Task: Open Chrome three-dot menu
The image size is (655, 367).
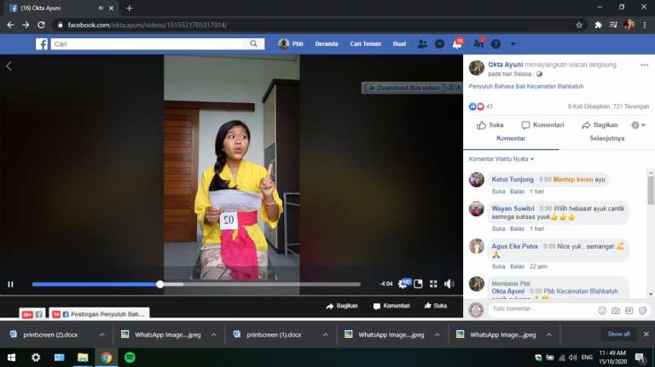Action: [x=645, y=25]
